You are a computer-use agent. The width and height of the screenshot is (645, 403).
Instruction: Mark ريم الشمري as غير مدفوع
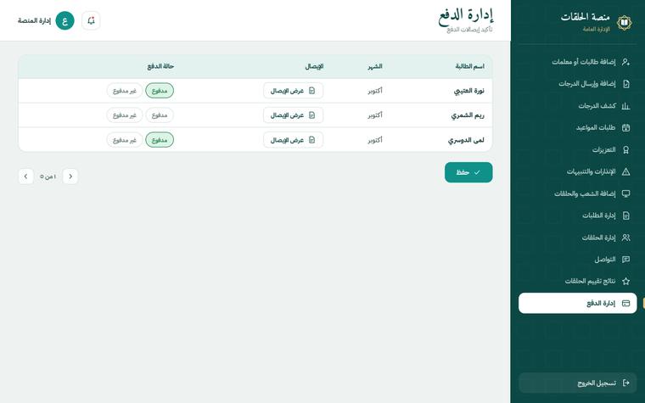coord(125,115)
